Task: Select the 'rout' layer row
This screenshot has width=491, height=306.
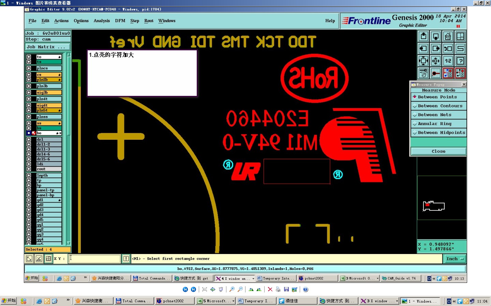Action: 49,169
